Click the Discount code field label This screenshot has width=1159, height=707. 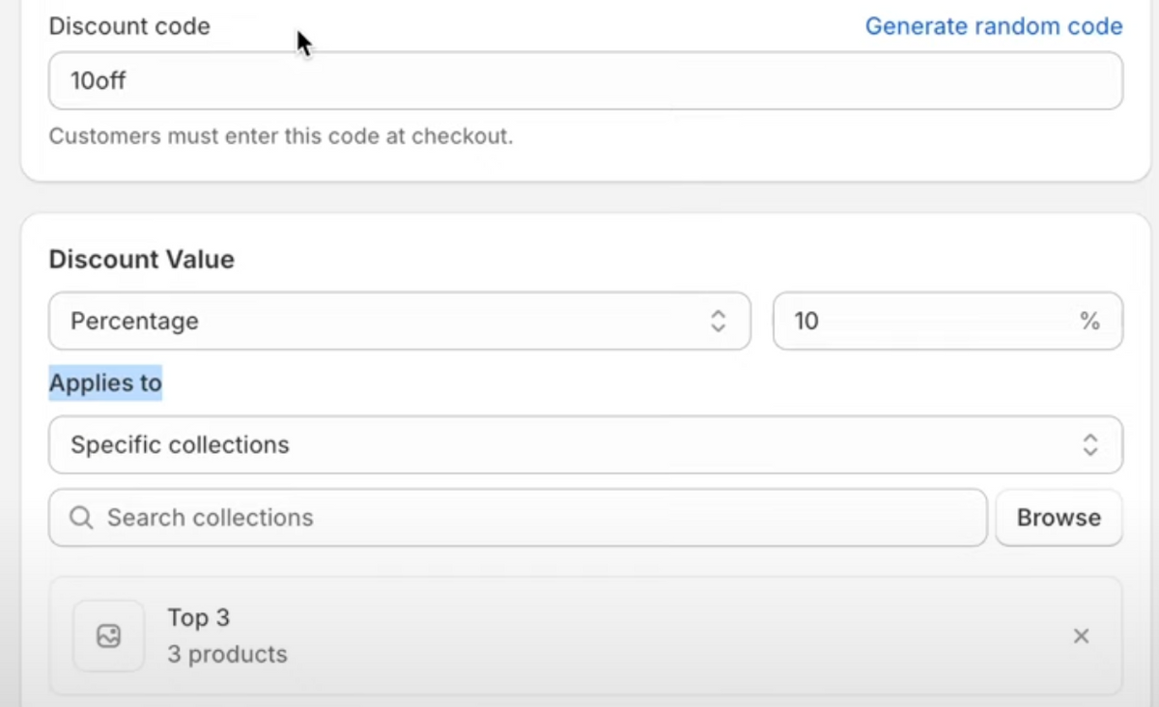point(128,26)
